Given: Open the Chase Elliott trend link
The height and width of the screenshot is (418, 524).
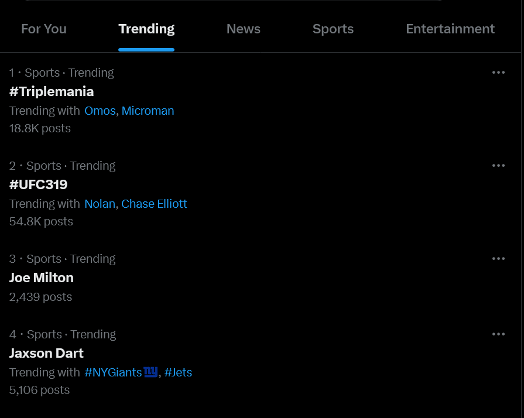Looking at the screenshot, I should (154, 204).
